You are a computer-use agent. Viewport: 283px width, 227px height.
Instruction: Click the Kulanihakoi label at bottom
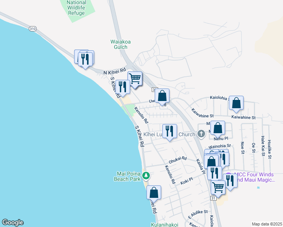click(165, 225)
